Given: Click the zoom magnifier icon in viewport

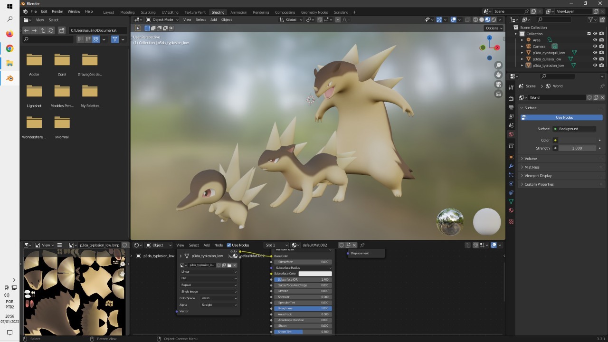Looking at the screenshot, I should (x=498, y=65).
